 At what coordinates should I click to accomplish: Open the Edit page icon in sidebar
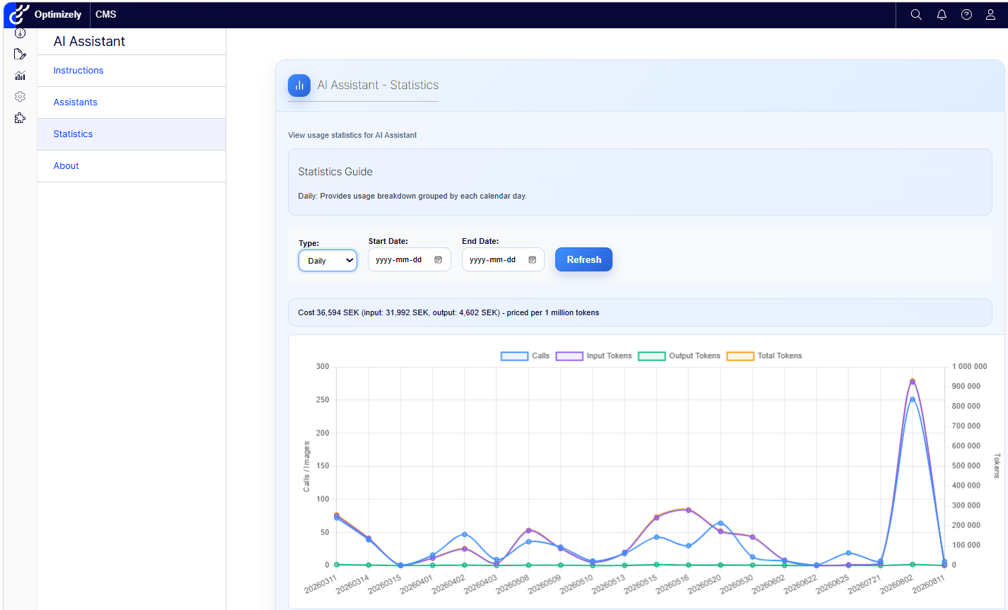point(20,54)
